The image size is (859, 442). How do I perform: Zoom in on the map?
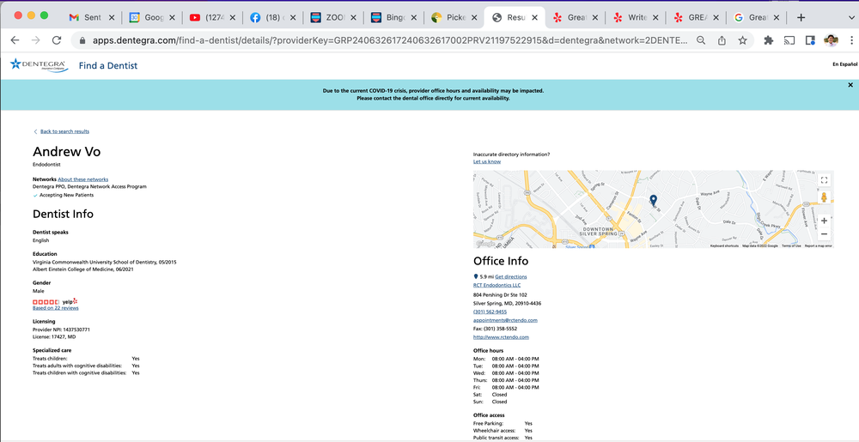(x=824, y=221)
